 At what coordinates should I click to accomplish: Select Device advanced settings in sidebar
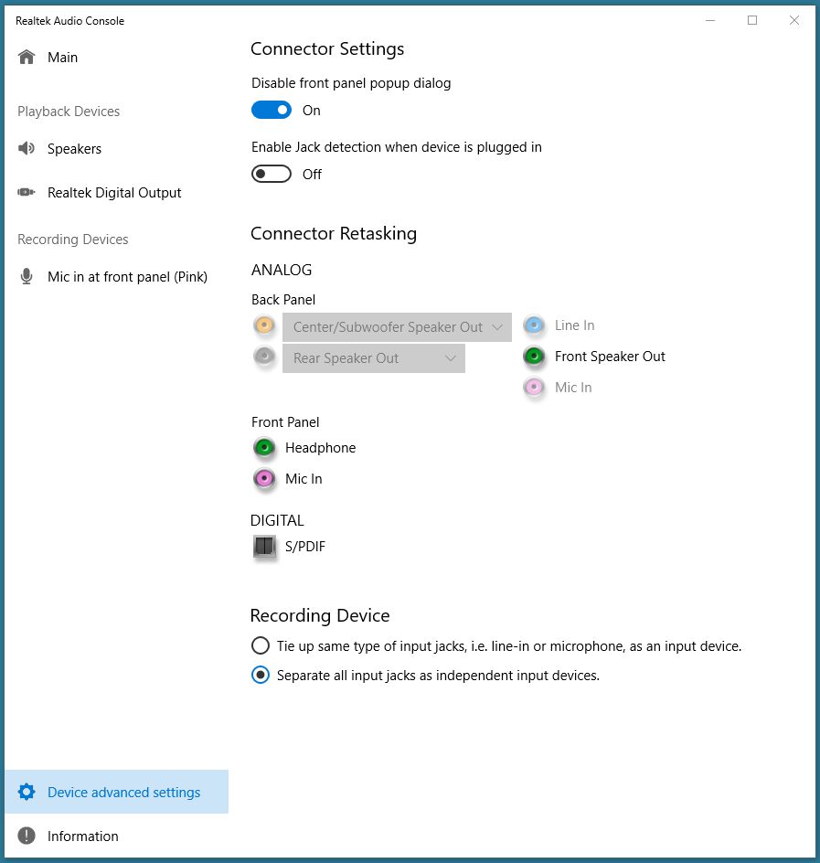click(x=117, y=792)
